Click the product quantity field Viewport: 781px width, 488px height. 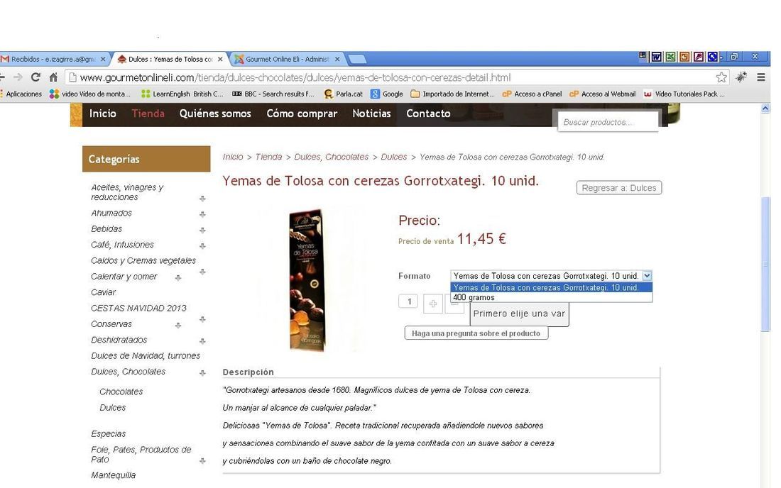(x=408, y=301)
